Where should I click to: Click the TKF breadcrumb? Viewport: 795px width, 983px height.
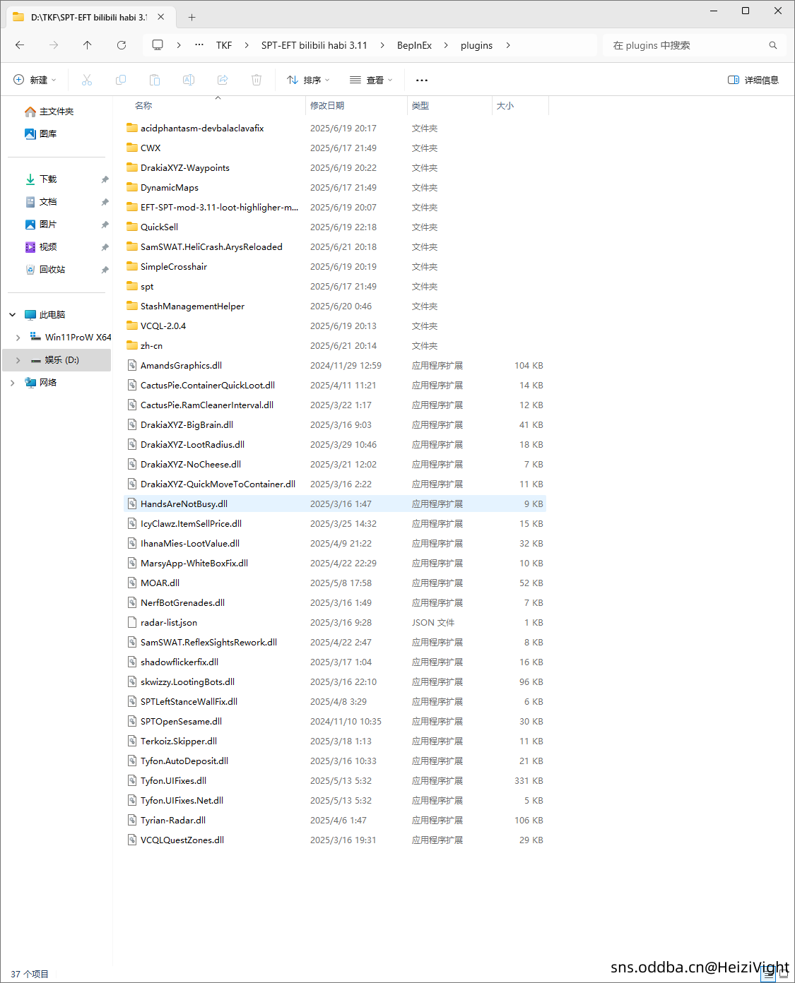224,45
